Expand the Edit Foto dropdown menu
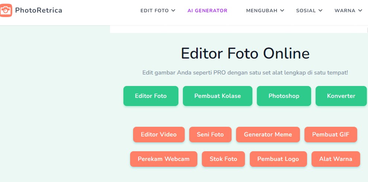This screenshot has width=368, height=182. point(158,11)
